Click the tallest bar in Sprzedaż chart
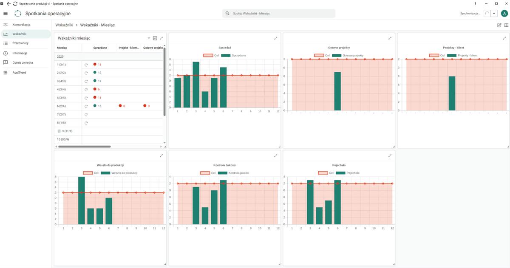Image resolution: width=510 pixels, height=268 pixels. [x=196, y=85]
